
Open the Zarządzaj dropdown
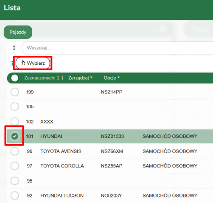click(x=81, y=78)
